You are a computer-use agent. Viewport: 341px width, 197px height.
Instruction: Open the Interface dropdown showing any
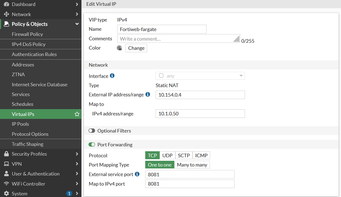click(x=200, y=76)
